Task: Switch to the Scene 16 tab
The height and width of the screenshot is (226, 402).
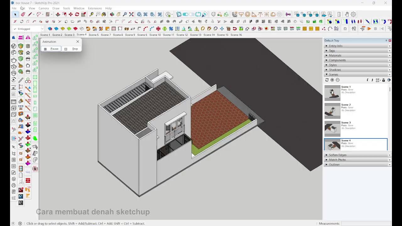Action: pyautogui.click(x=236, y=35)
